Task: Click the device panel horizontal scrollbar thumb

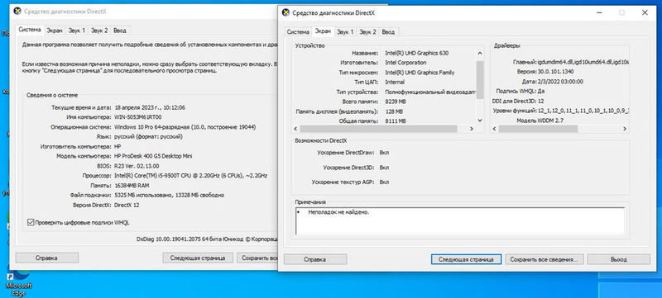Action: (378, 129)
